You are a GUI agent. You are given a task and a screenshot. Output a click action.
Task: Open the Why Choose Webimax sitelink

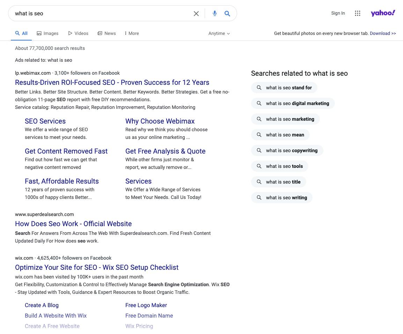pos(160,121)
